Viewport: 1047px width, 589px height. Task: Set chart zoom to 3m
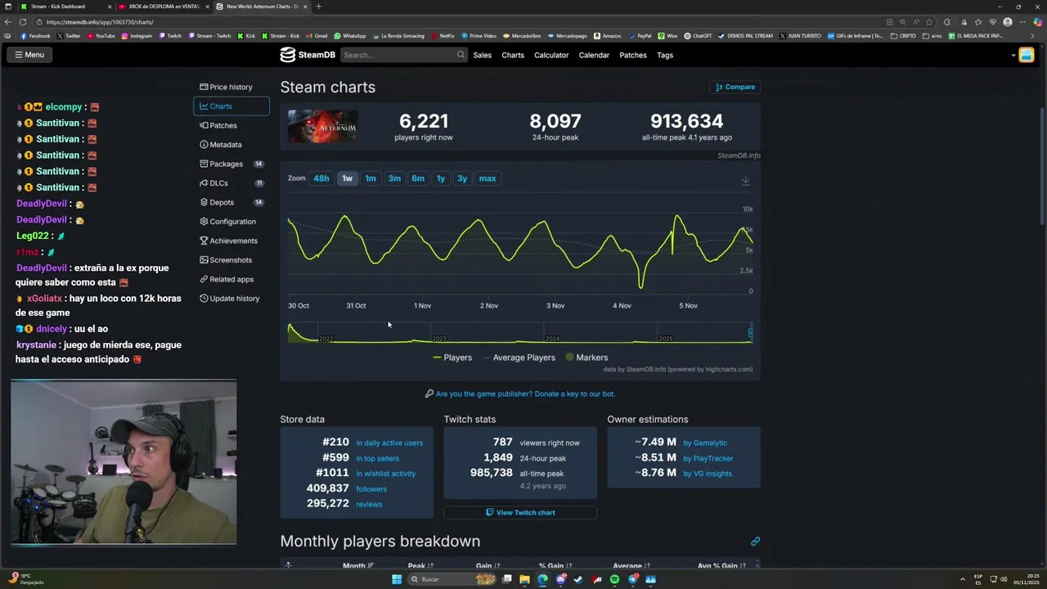(394, 178)
